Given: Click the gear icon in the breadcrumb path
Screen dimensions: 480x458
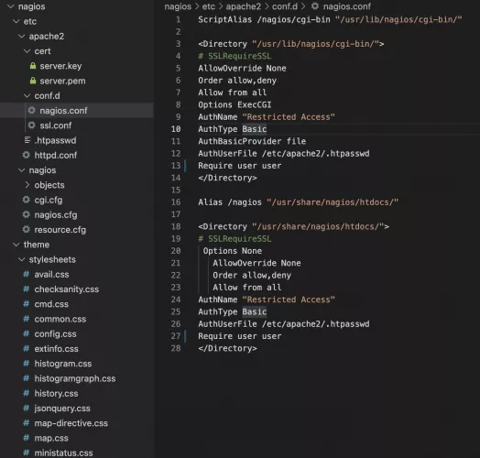Looking at the screenshot, I should (x=315, y=6).
